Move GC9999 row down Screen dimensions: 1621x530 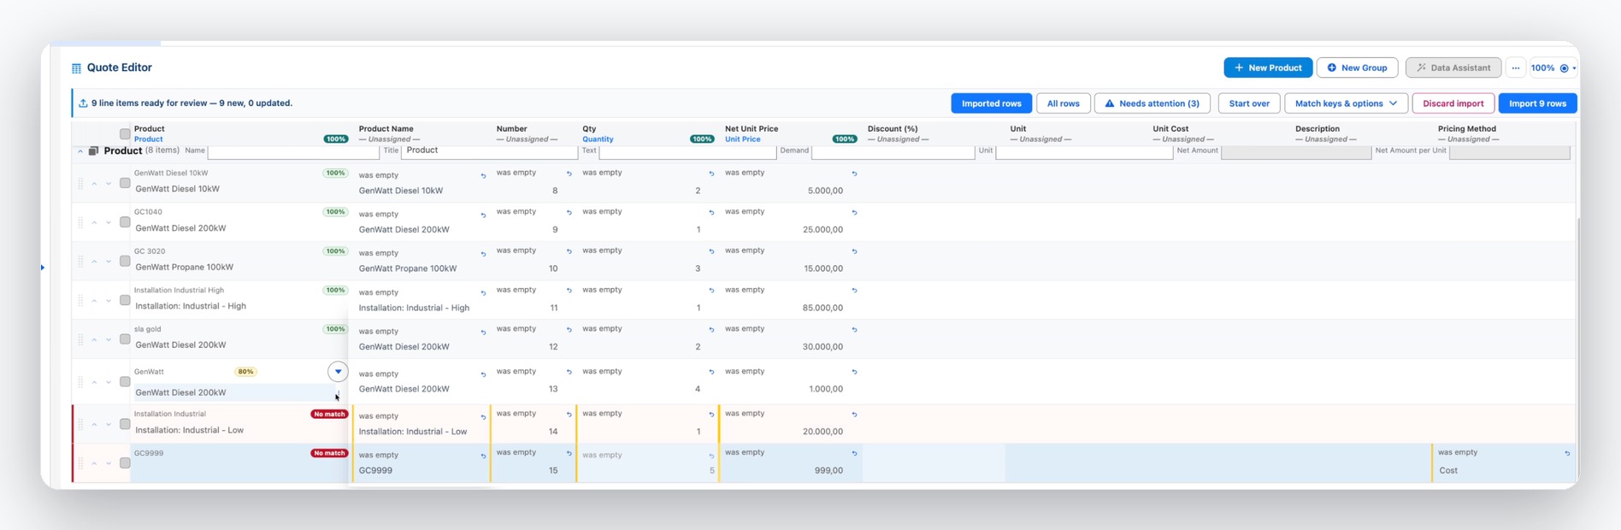pyautogui.click(x=109, y=464)
